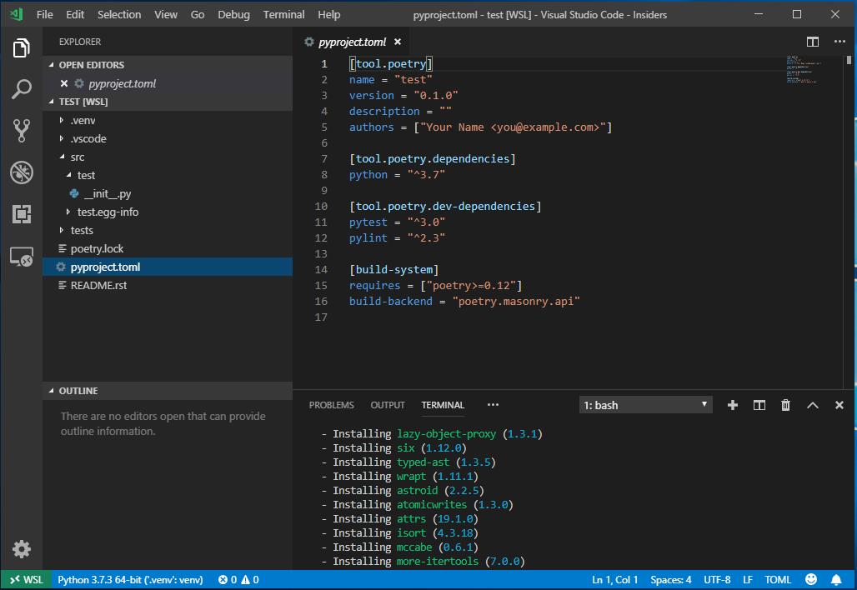This screenshot has width=857, height=590.
Task: Click the split editor icon
Action: point(812,42)
